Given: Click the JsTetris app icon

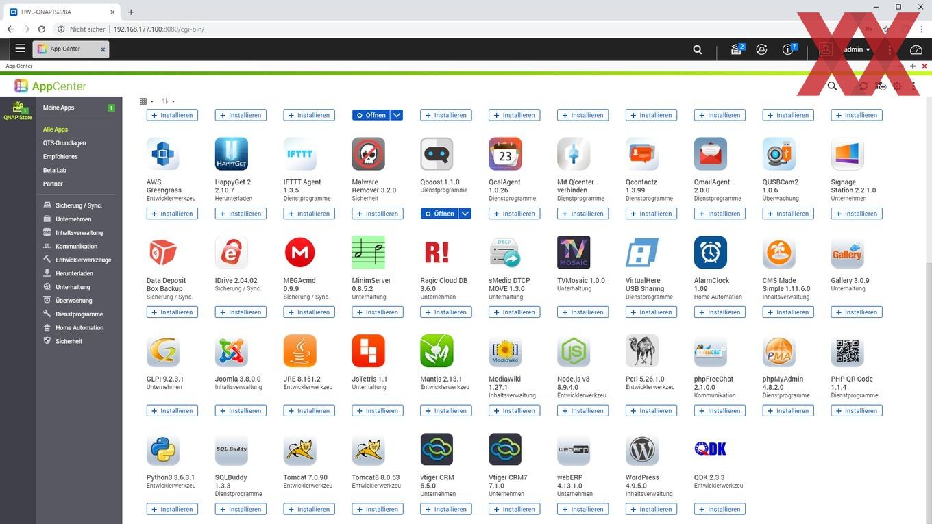Looking at the screenshot, I should (x=369, y=351).
